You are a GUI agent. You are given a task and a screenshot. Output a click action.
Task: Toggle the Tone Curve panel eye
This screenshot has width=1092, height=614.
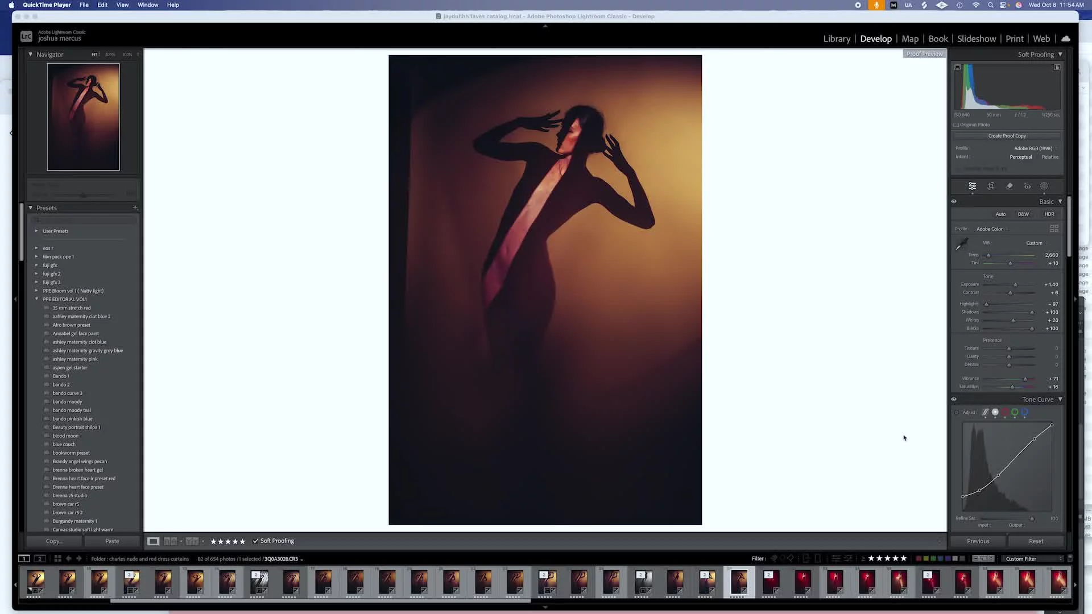click(954, 399)
